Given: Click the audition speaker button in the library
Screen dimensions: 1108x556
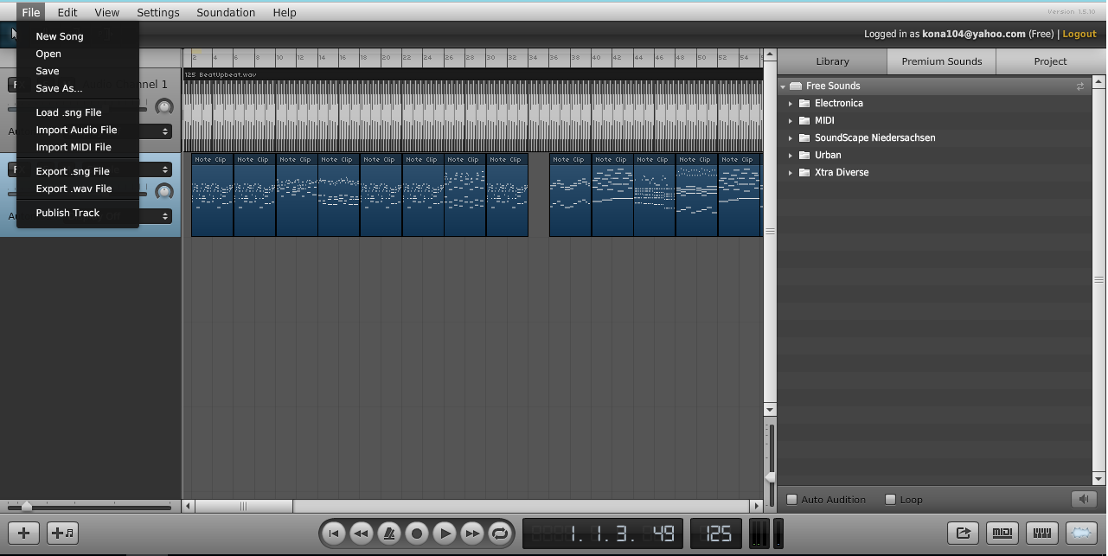Looking at the screenshot, I should tap(1084, 499).
